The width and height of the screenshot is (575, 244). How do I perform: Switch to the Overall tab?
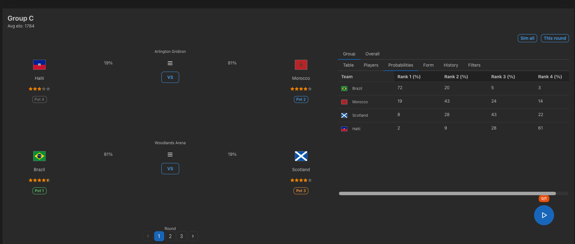(372, 54)
